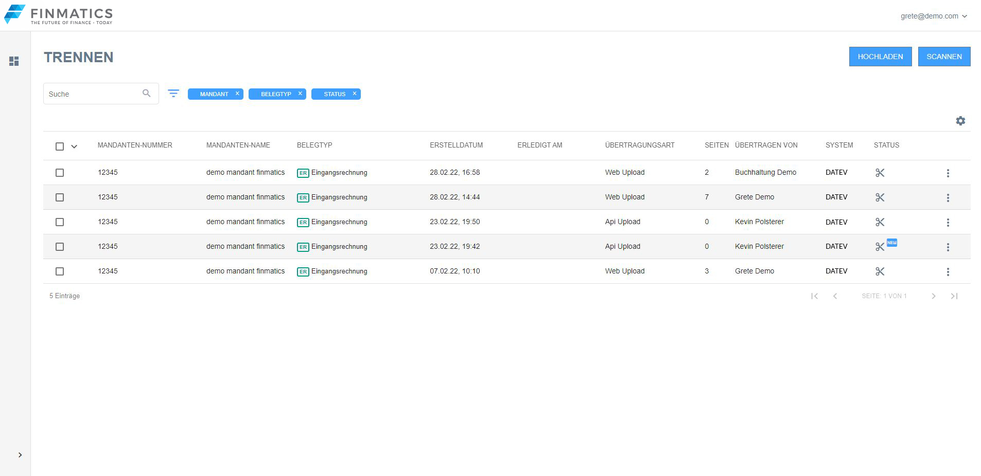Viewport: 981px width, 476px height.
Task: Click the SCANNEN button
Action: coord(944,57)
